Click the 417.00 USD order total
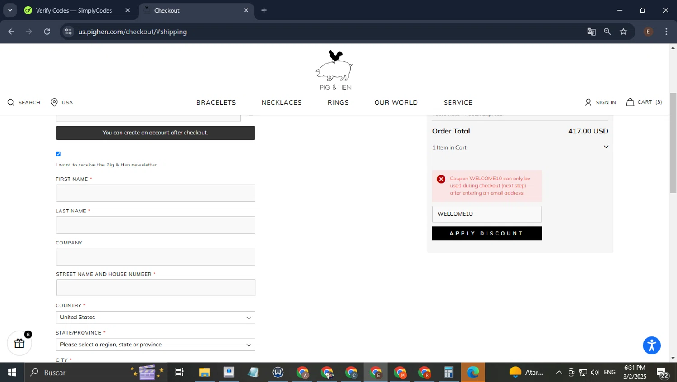This screenshot has height=382, width=677. tap(588, 131)
